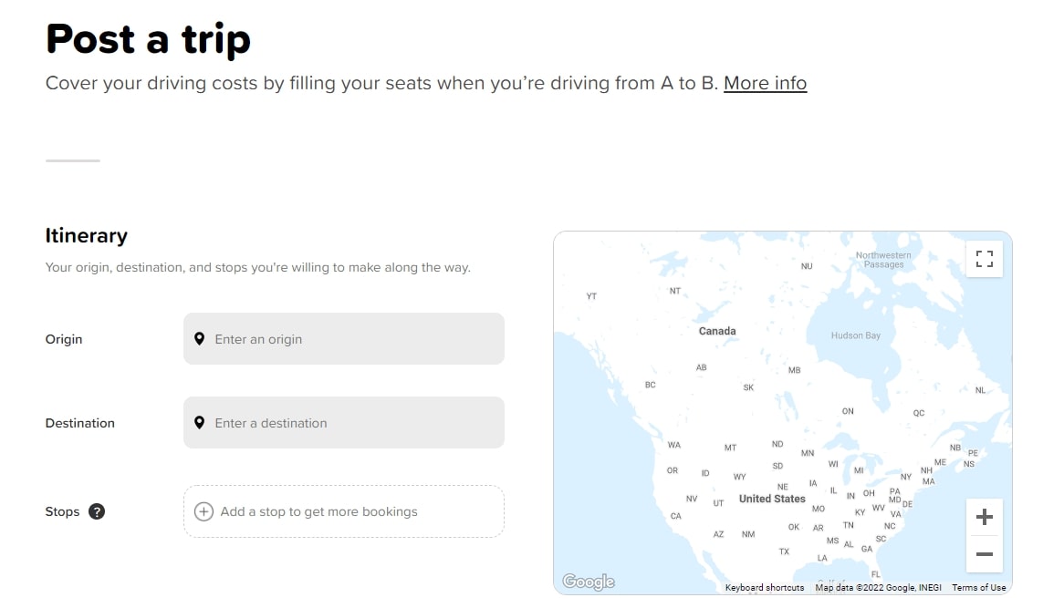Open the map Terms of Use link
Viewport: 1043px width, 608px height.
pyautogui.click(x=978, y=588)
